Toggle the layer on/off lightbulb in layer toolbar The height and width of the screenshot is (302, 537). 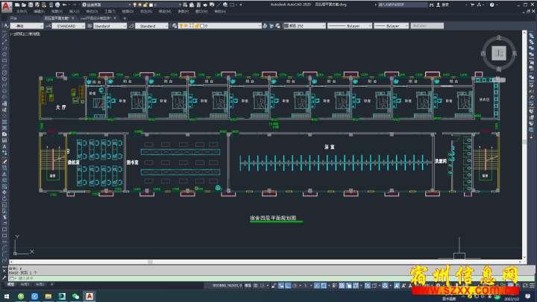(181, 25)
